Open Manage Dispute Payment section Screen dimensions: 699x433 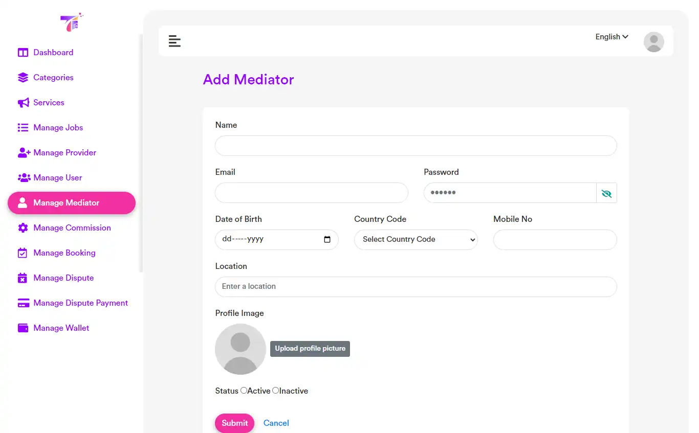[x=23, y=303]
